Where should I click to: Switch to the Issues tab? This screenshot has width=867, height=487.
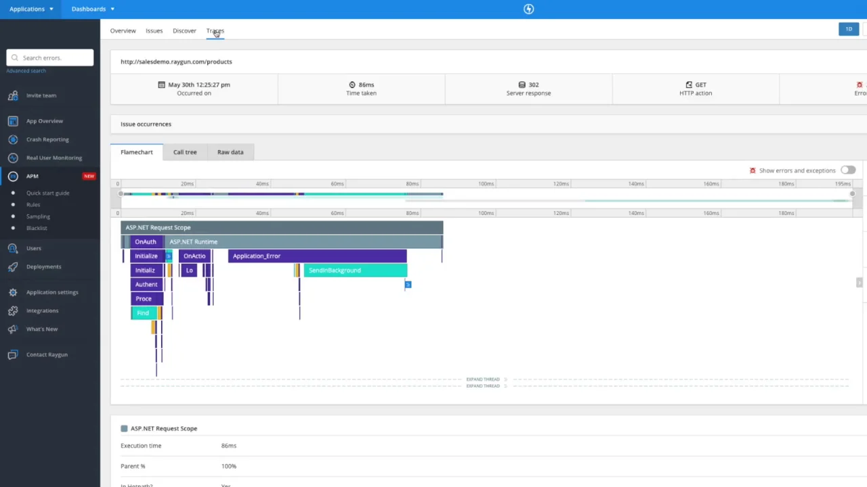[154, 30]
